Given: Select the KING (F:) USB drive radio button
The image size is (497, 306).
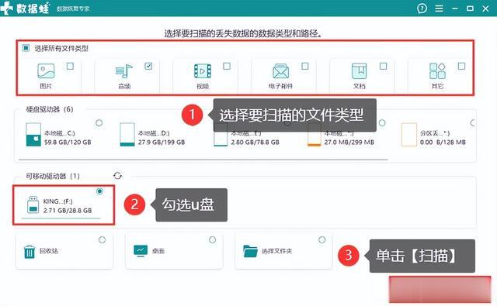Looking at the screenshot, I should click(x=99, y=191).
